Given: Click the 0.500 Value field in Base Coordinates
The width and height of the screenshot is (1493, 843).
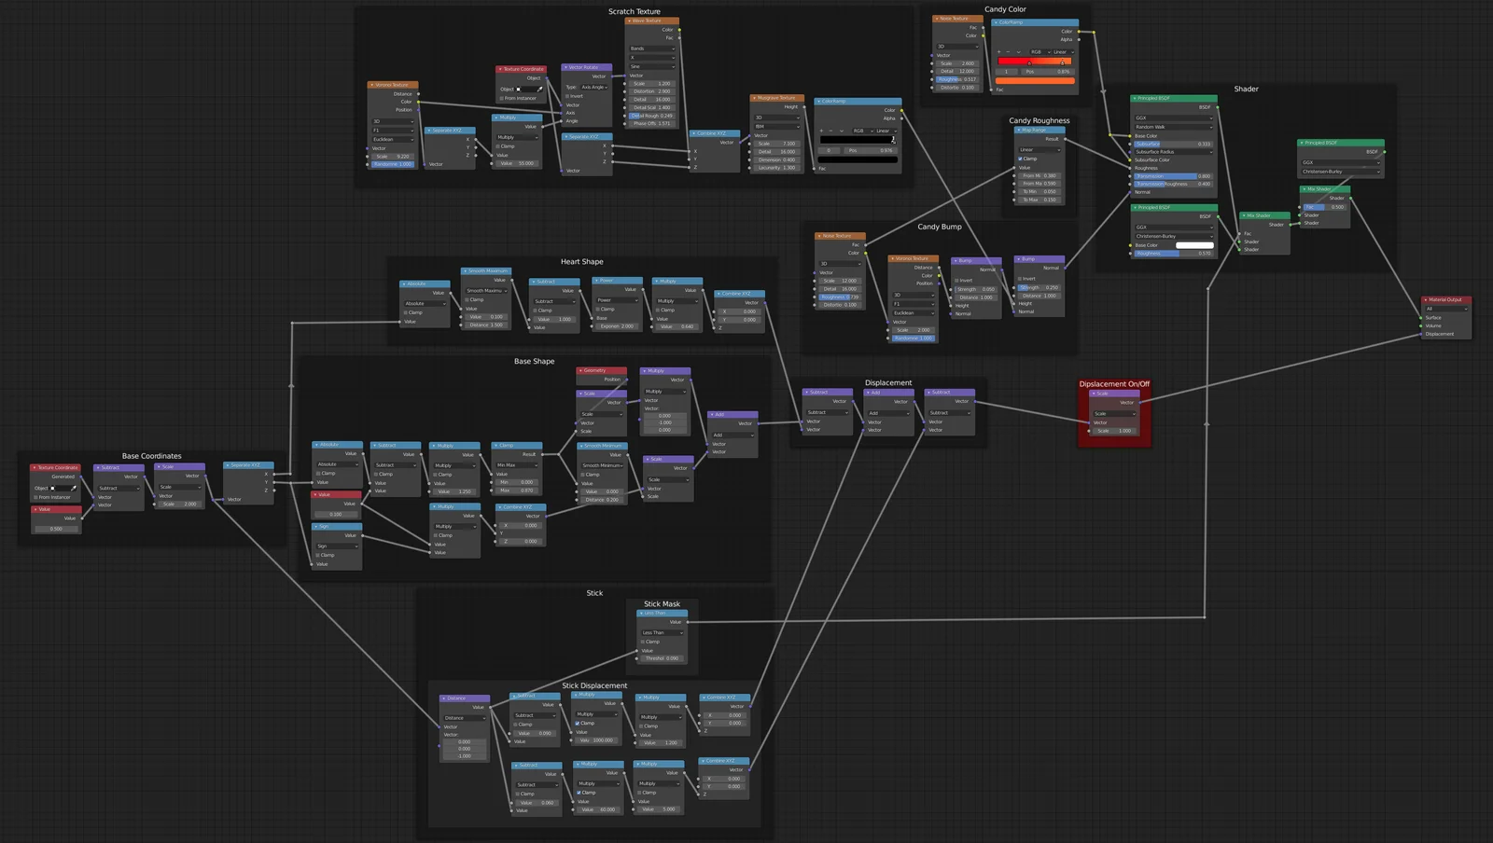Looking at the screenshot, I should coord(55,529).
